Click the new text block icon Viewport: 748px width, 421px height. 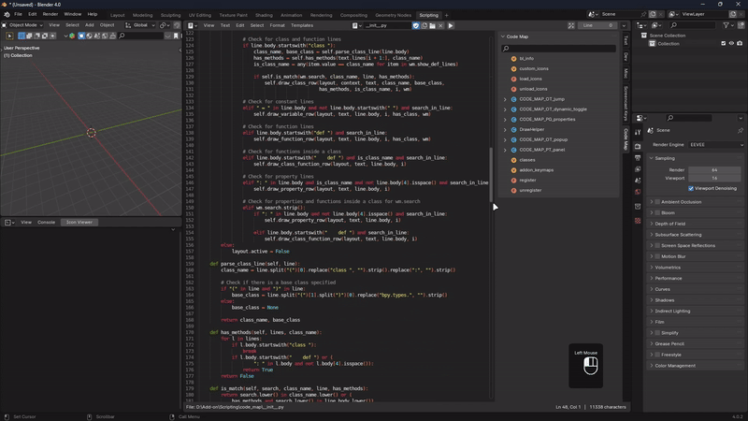(x=424, y=25)
